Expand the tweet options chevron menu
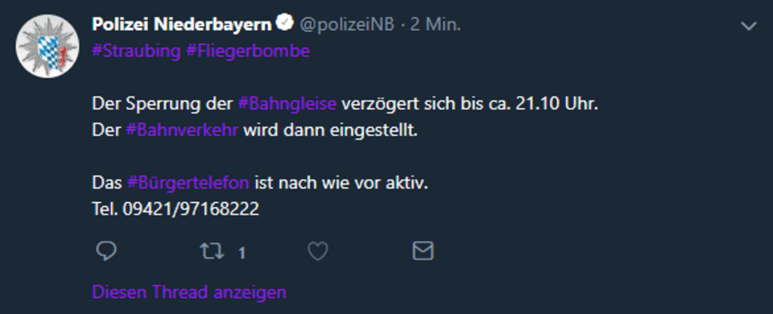 (749, 26)
